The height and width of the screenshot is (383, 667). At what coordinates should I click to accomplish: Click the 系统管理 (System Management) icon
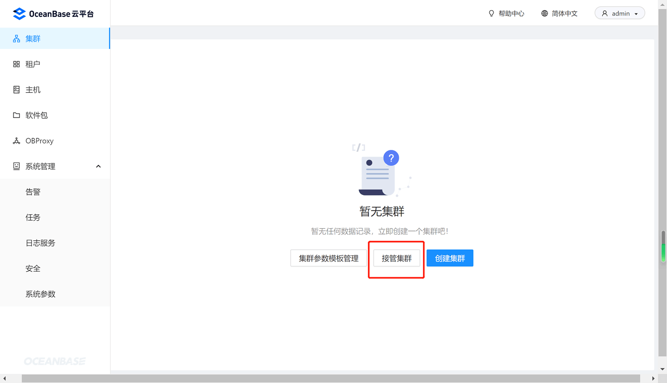tap(16, 166)
